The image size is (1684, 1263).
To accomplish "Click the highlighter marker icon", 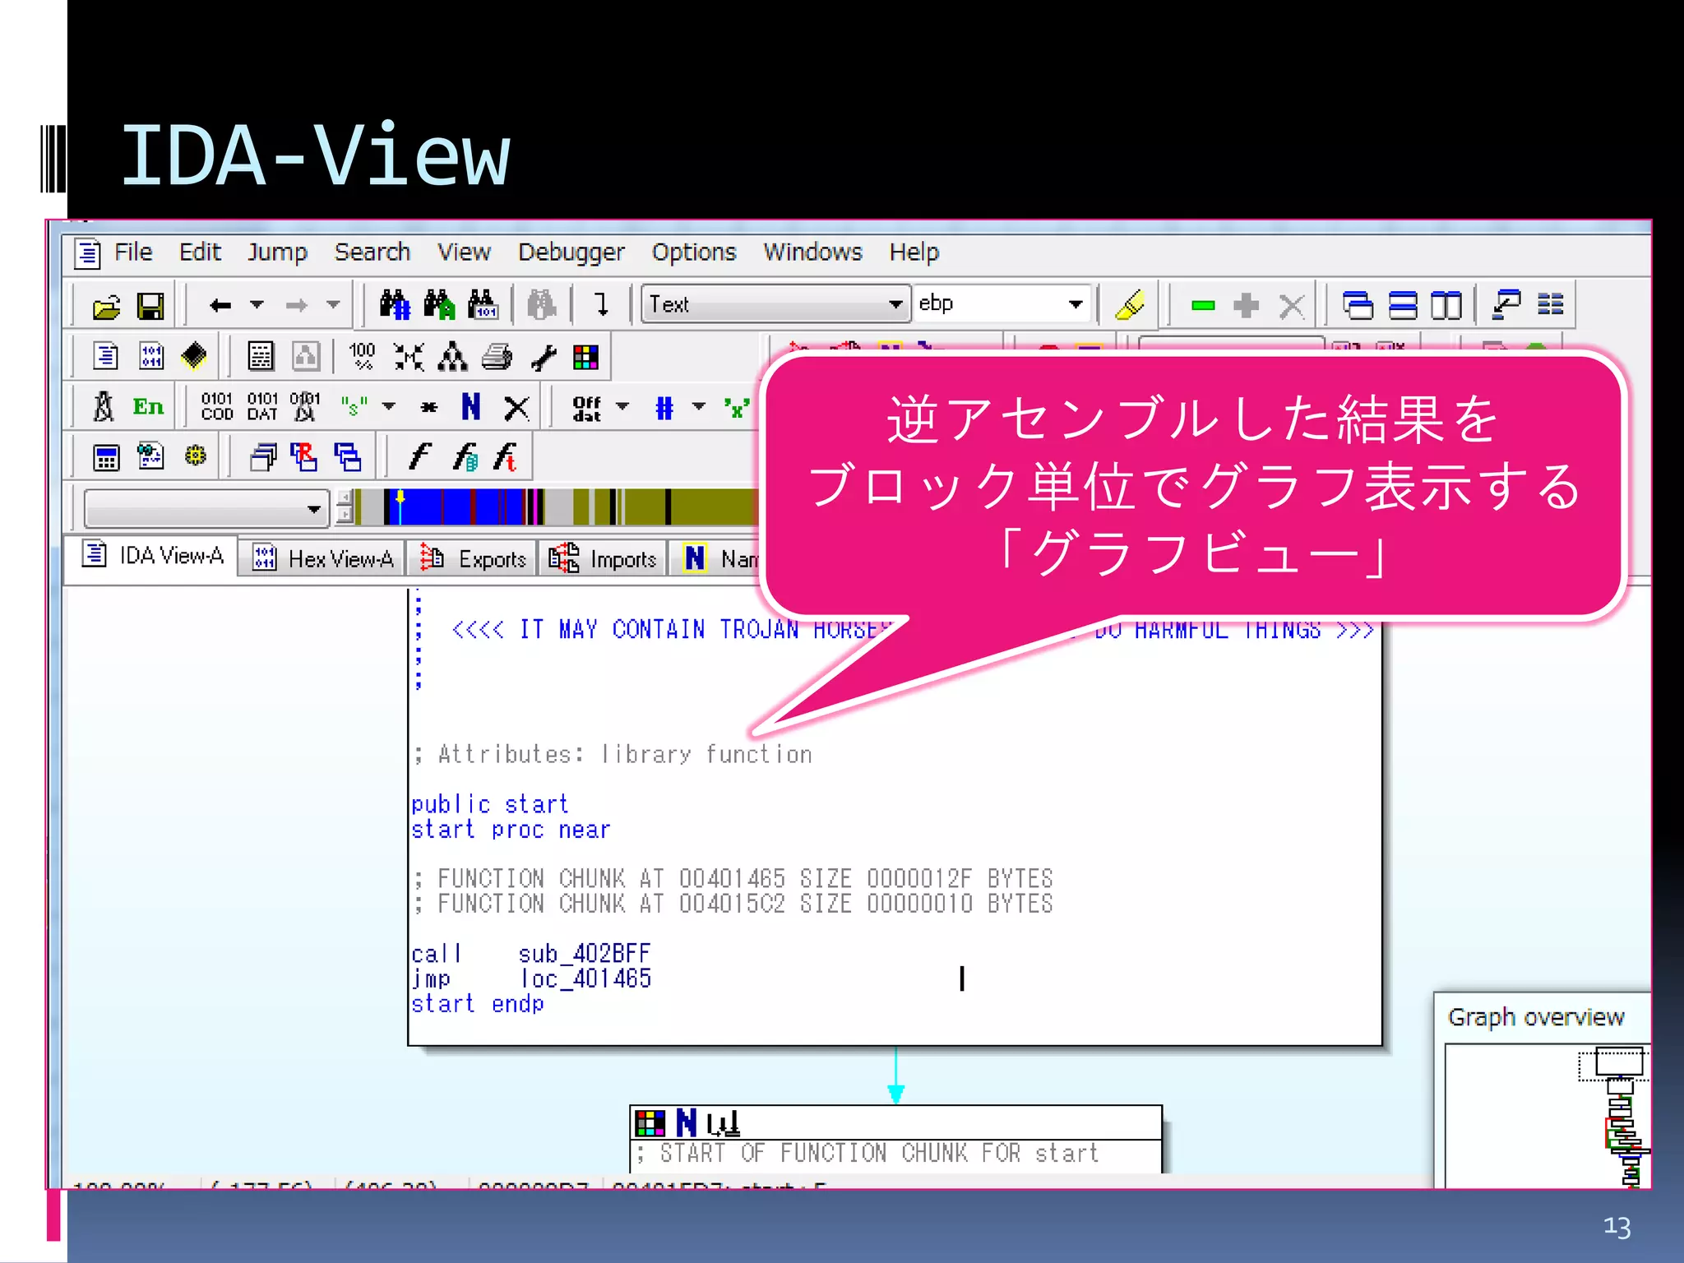I will pos(1131,305).
